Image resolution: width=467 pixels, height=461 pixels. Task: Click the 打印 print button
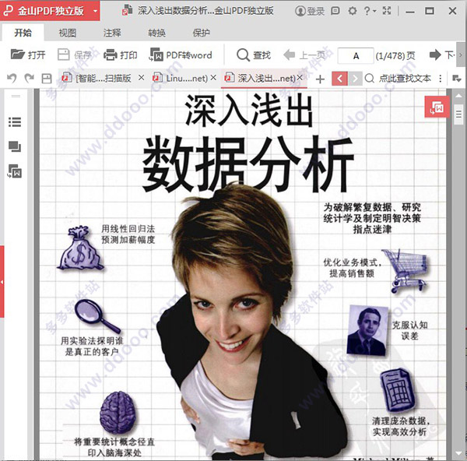click(121, 55)
